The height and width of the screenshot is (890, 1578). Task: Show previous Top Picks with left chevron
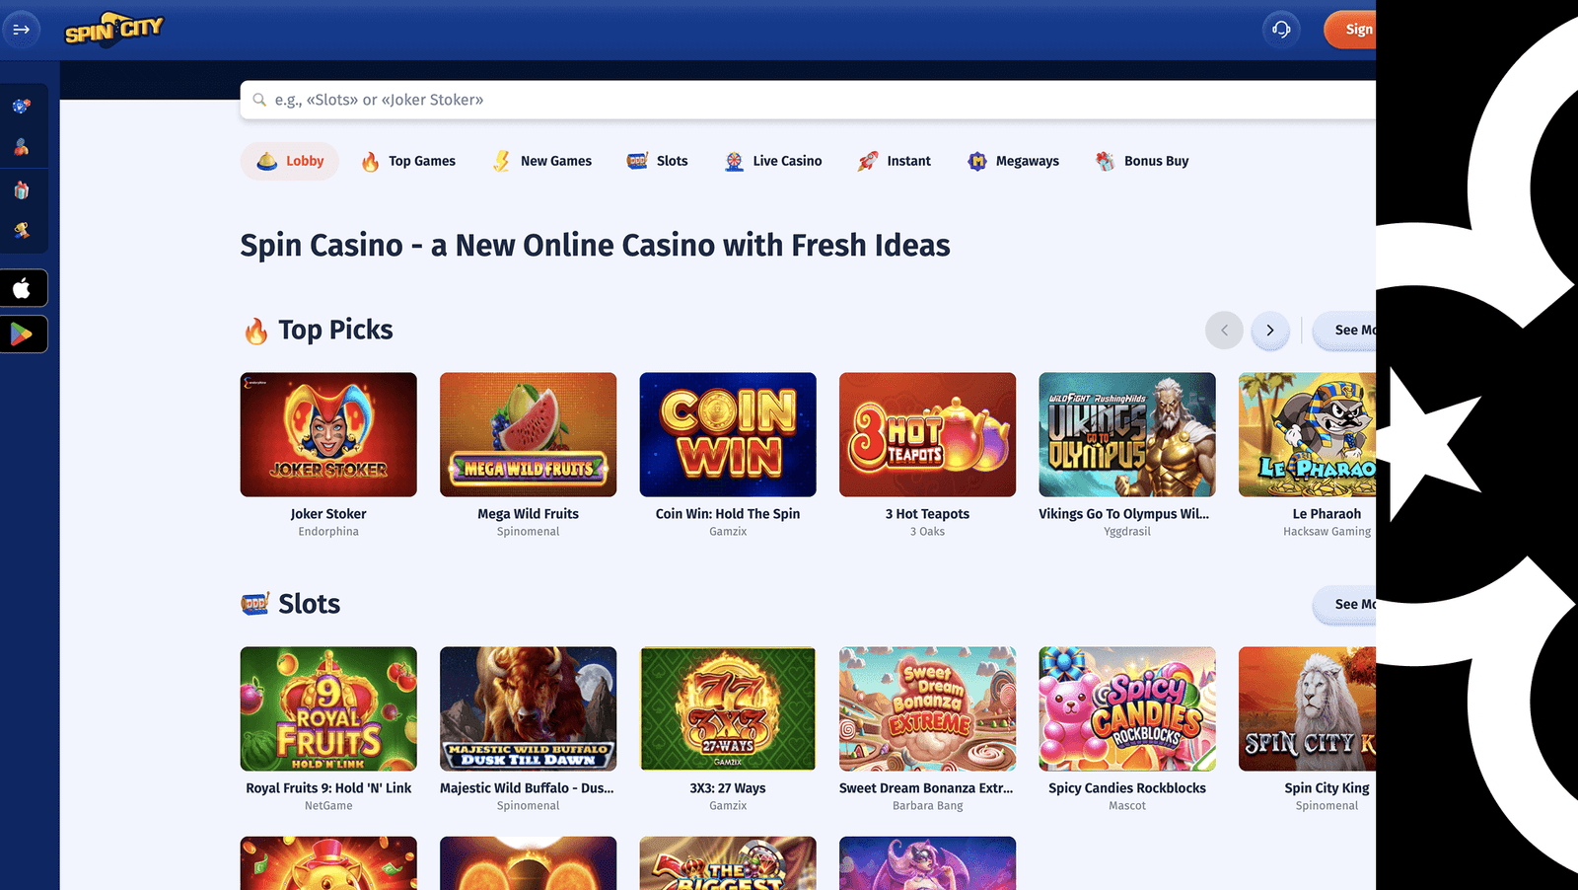click(x=1224, y=331)
